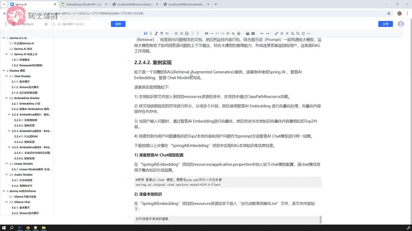Click the pencil edit mode icon
Viewport: 412px width, 231px height.
click(276, 33)
